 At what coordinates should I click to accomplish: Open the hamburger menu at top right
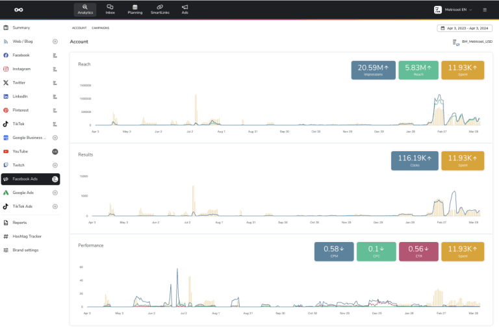coord(484,10)
